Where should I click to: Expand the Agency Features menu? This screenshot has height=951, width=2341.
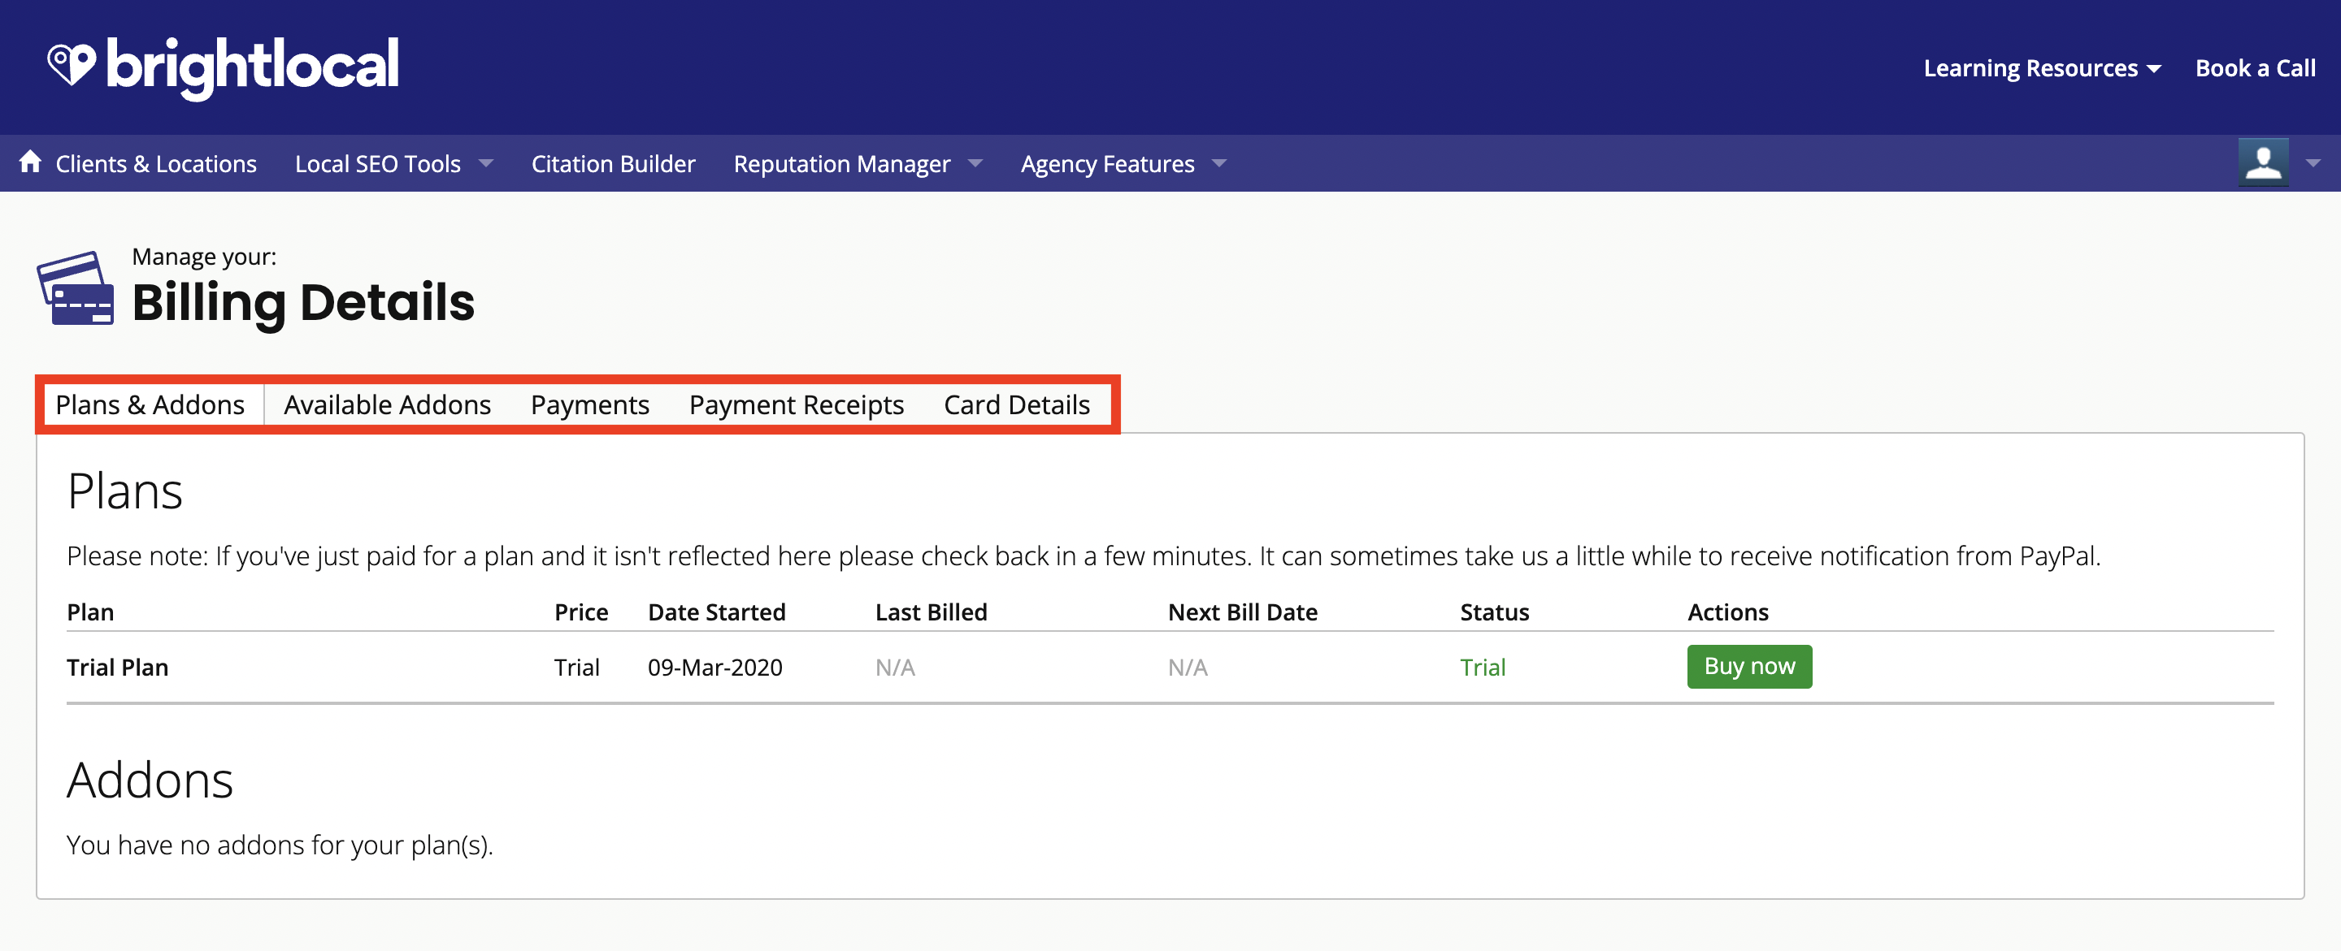[x=1123, y=163]
